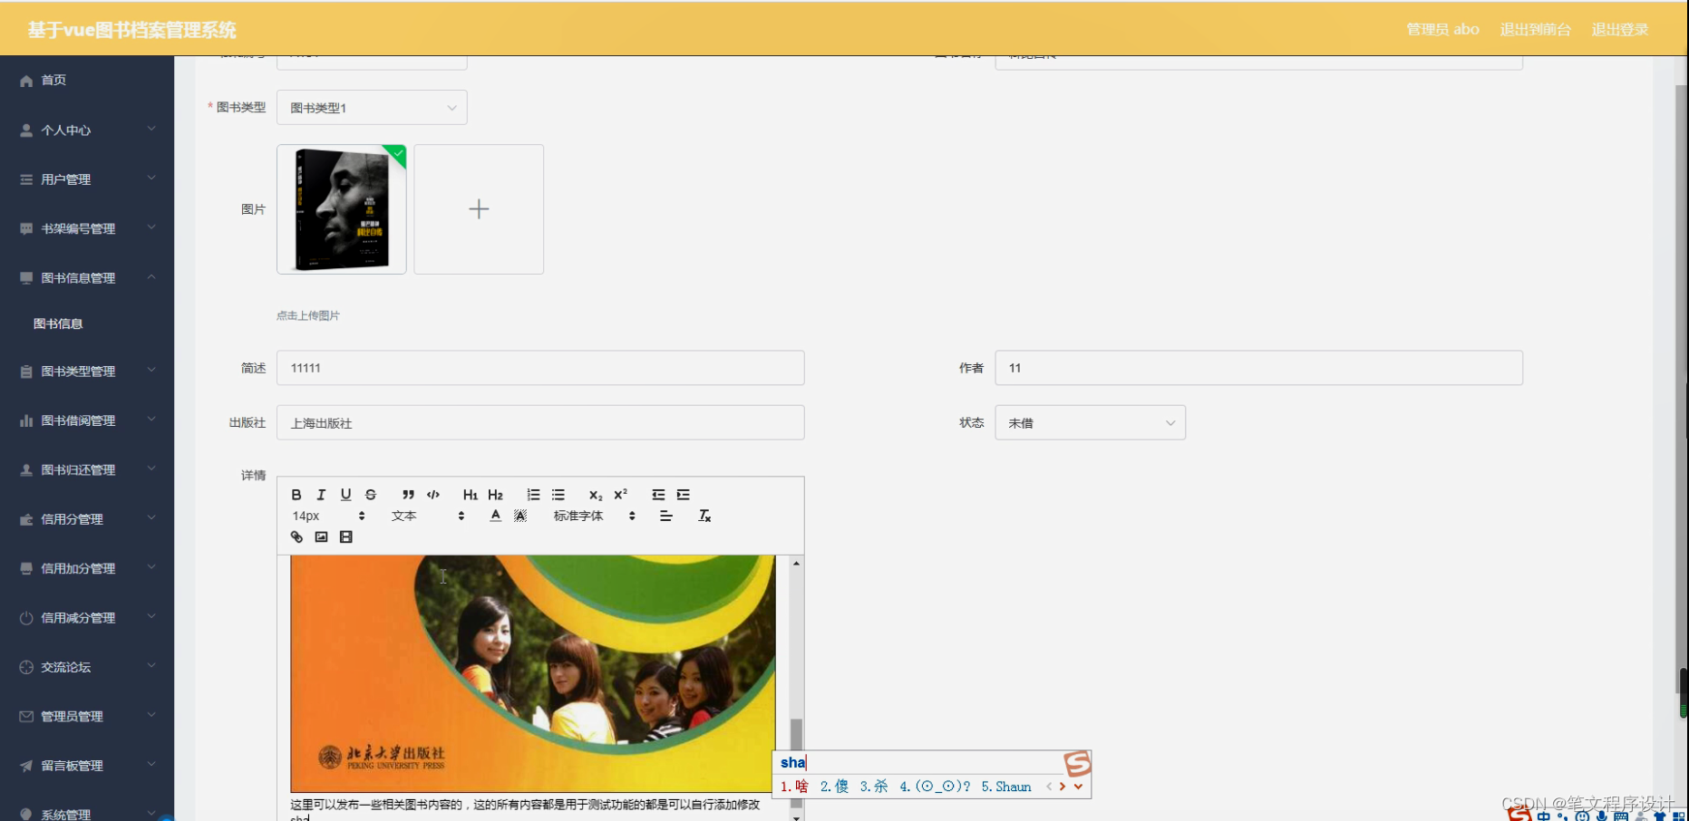Click the book cover thumbnail
The image size is (1689, 821).
[341, 208]
